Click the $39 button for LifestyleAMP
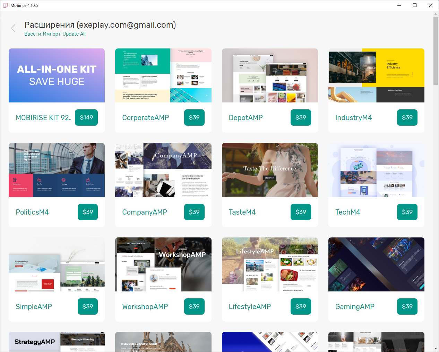This screenshot has height=352, width=439. [301, 306]
